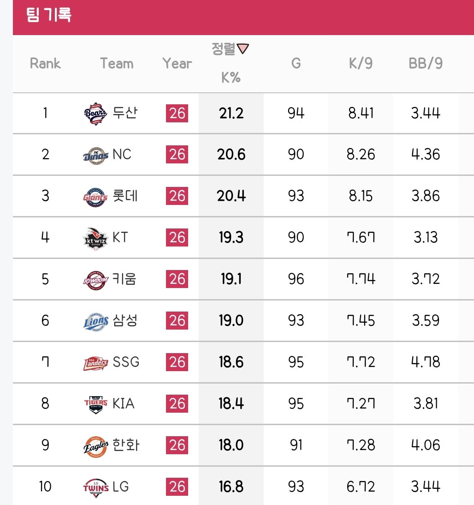
Task: Sort table by G column header
Action: click(296, 63)
